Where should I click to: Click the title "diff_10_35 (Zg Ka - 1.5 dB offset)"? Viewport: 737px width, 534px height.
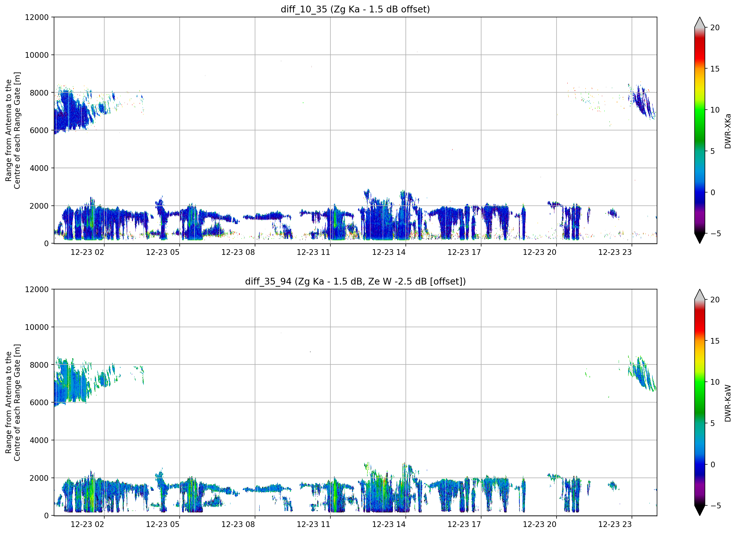355,9
